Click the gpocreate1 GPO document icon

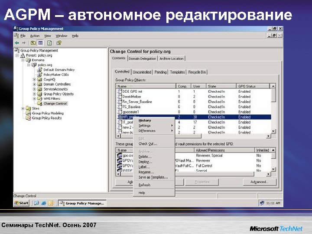click(x=120, y=112)
